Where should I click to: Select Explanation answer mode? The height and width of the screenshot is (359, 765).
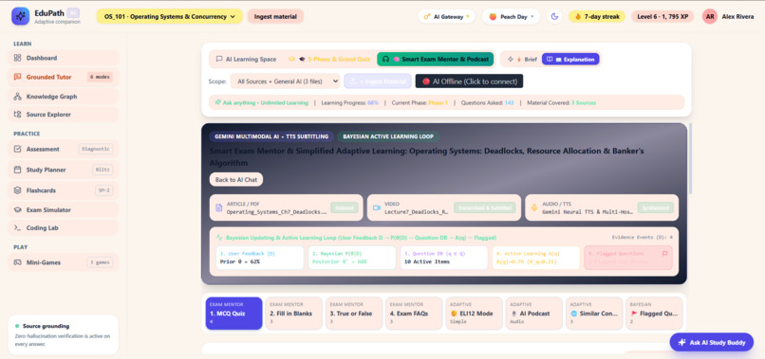click(570, 60)
